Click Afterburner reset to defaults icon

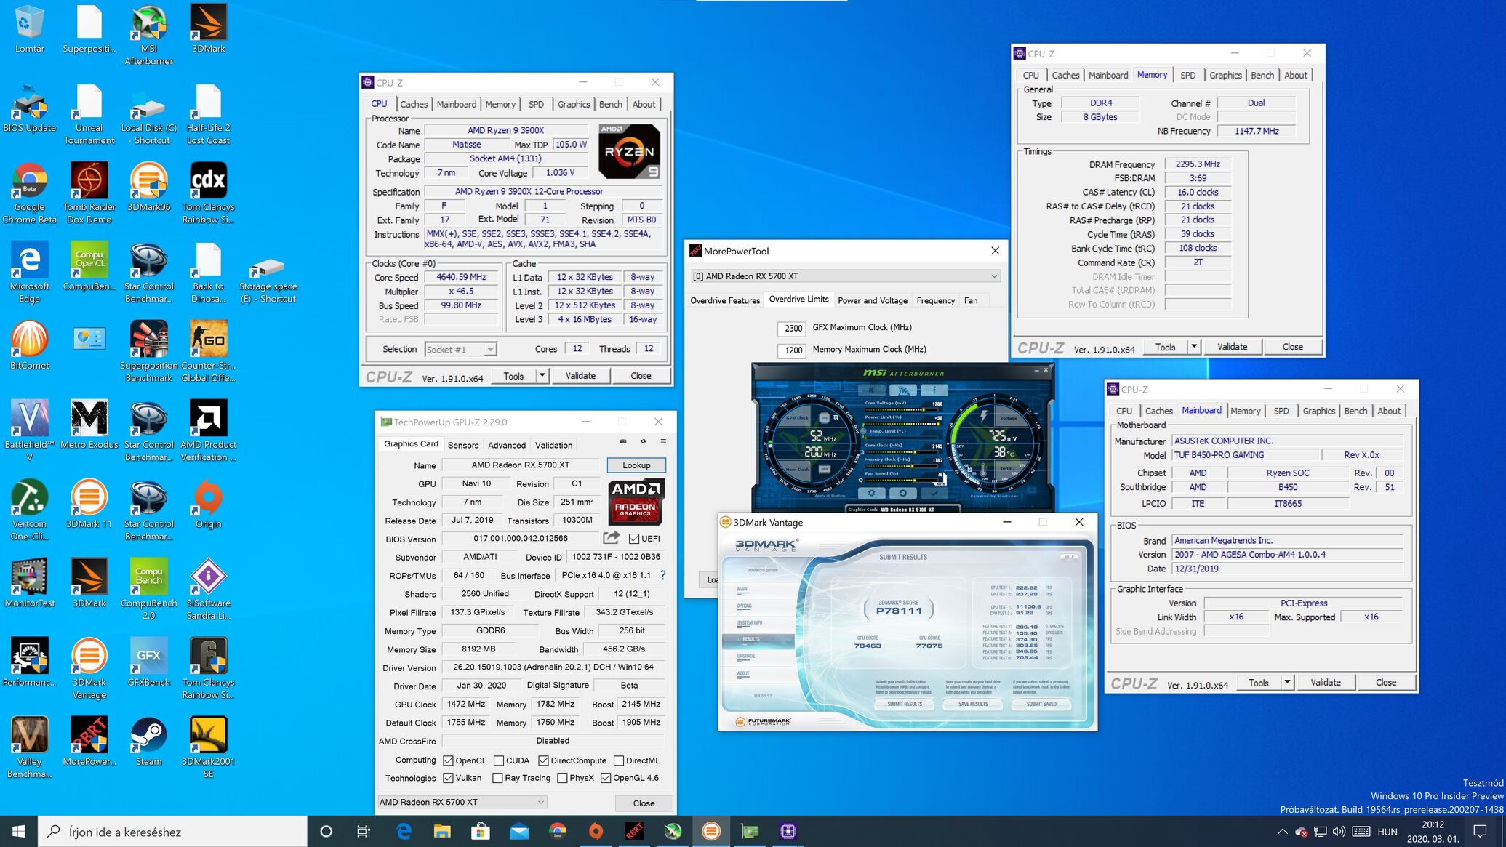tap(902, 493)
